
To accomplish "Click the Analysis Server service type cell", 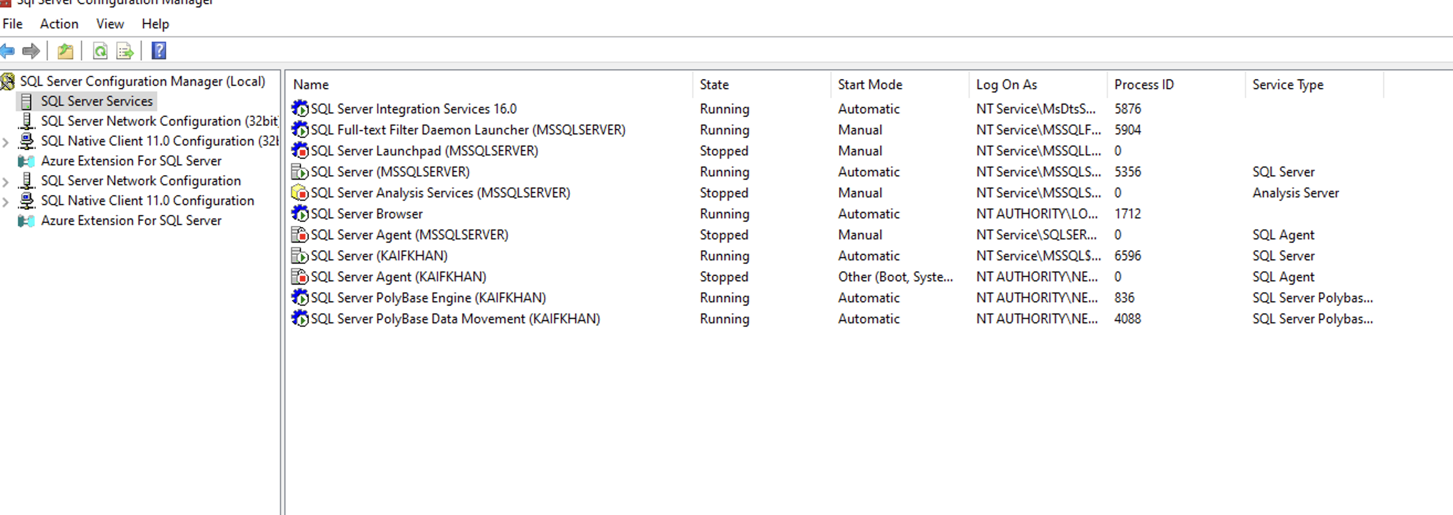I will tap(1295, 193).
